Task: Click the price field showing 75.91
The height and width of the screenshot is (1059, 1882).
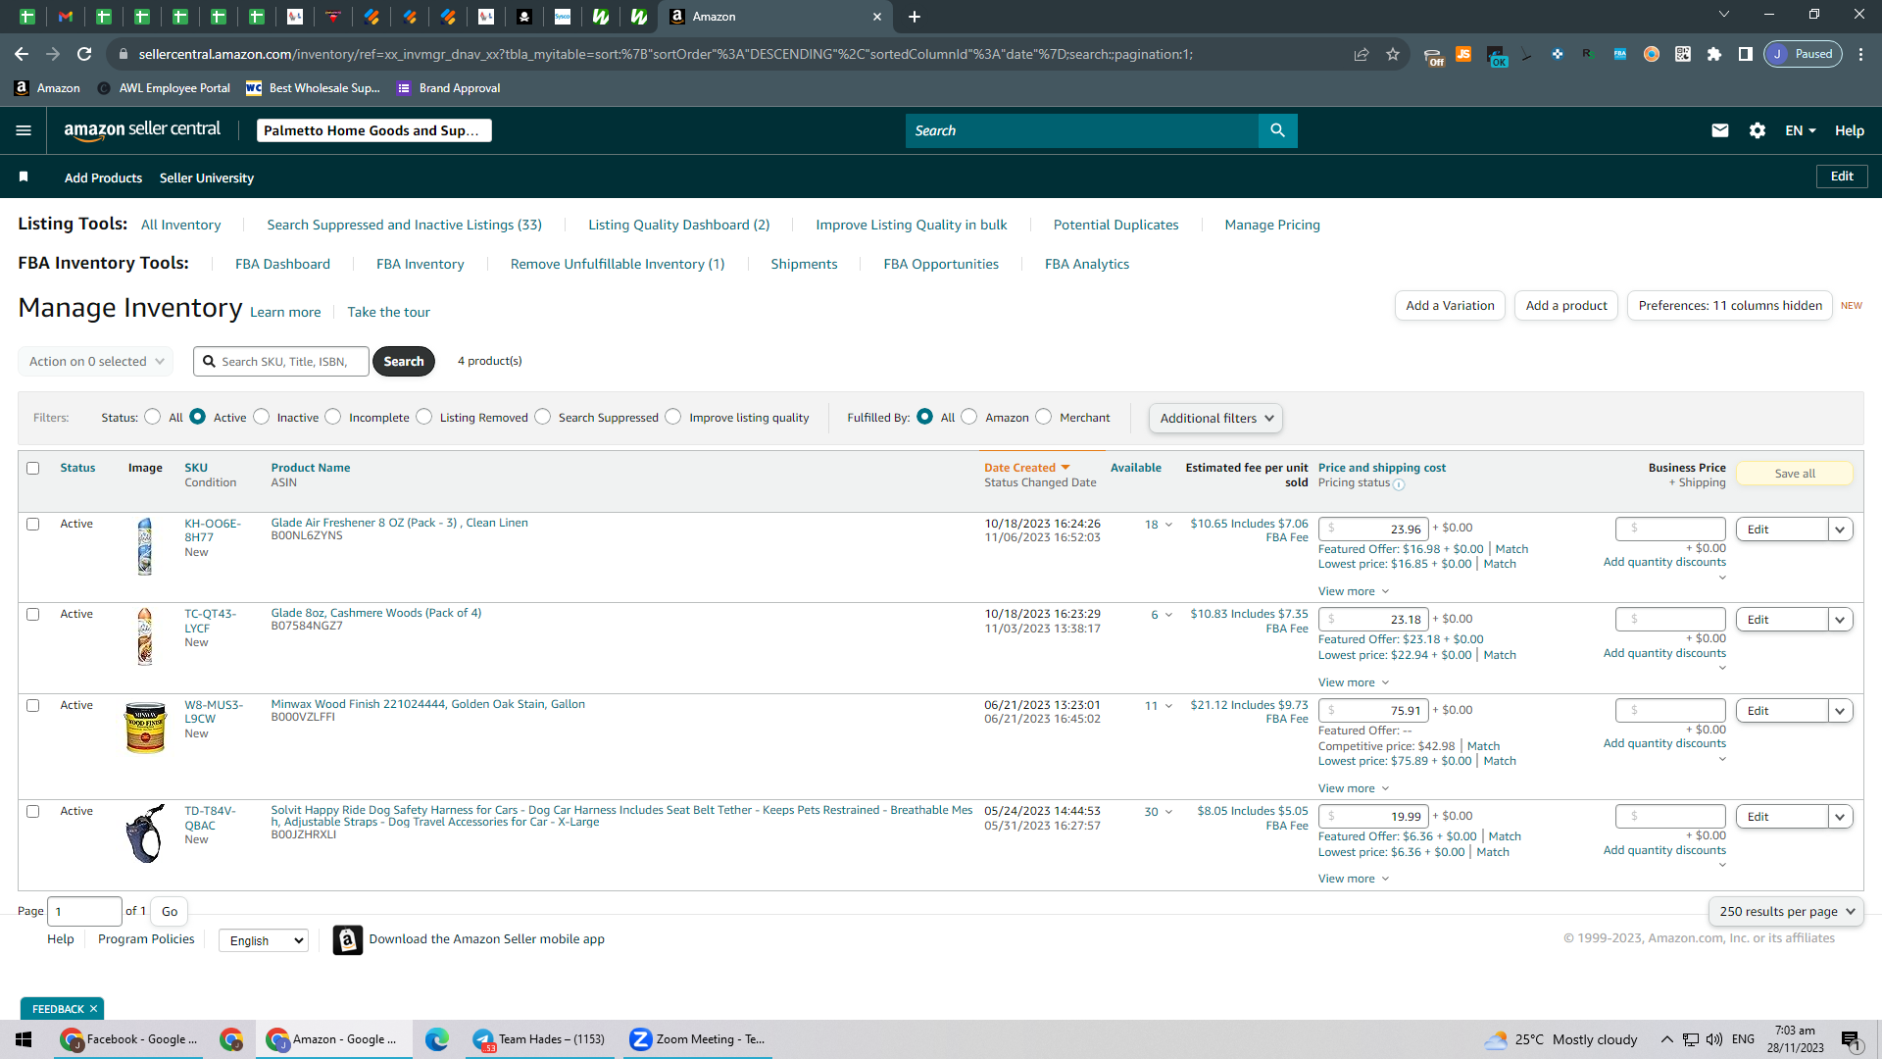Action: (1373, 711)
